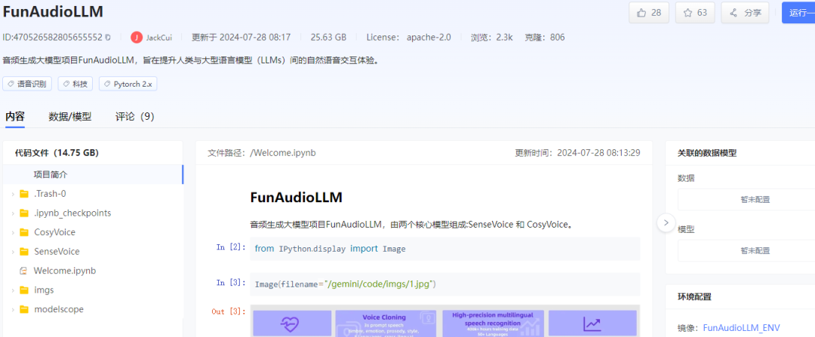Image resolution: width=815 pixels, height=337 pixels.
Task: Click the notebook output image thumbnail
Action: [445, 321]
